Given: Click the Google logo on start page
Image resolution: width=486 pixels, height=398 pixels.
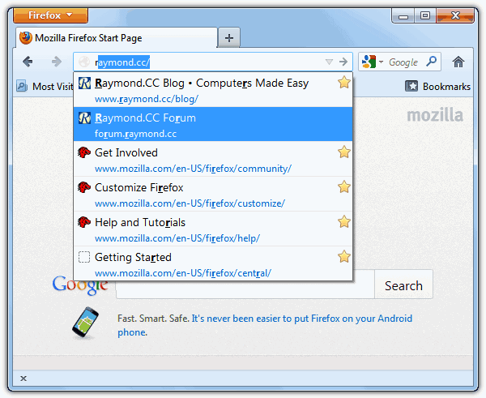Looking at the screenshot, I should coord(80,285).
